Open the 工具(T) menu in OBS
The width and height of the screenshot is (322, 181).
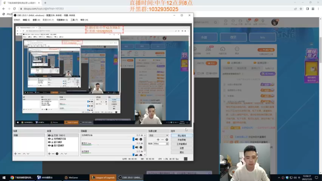pos(74,20)
